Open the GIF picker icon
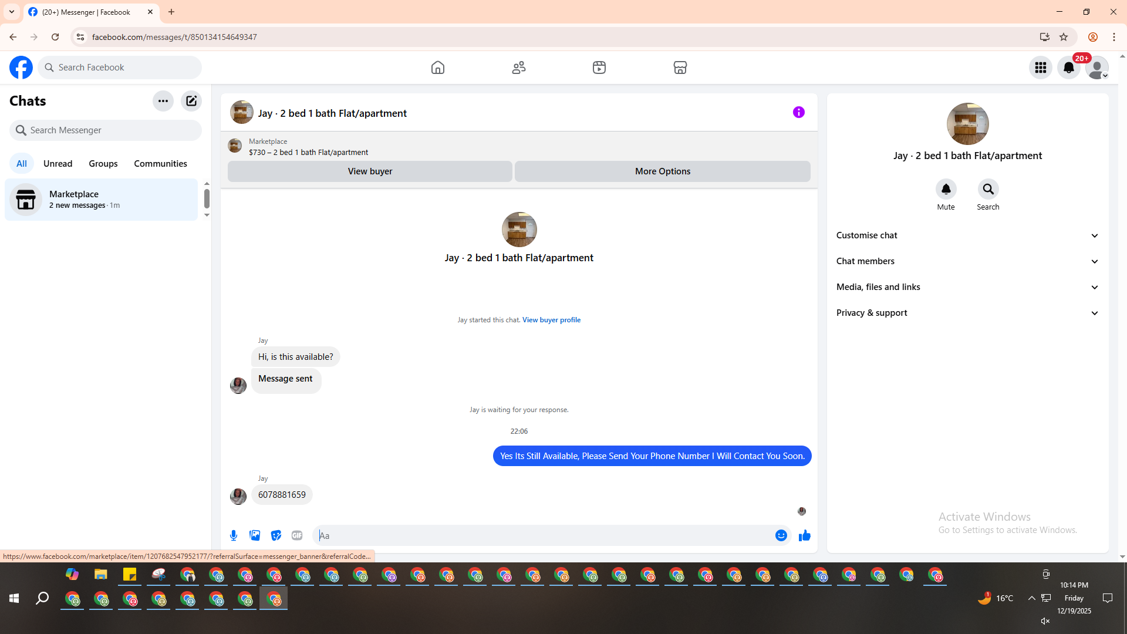Screen dimensions: 1127x634 [297, 535]
